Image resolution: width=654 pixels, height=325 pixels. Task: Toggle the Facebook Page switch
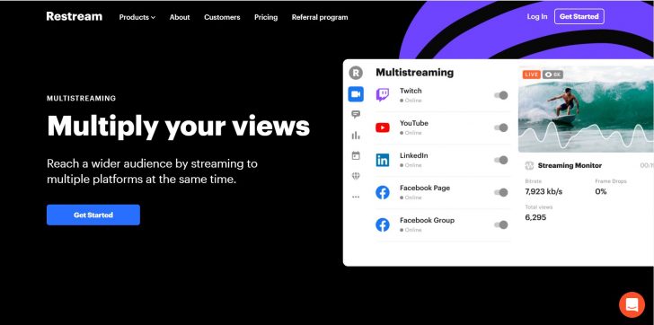(501, 192)
